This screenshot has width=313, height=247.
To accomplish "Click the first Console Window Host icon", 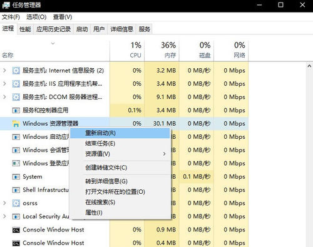I will coord(16,230).
